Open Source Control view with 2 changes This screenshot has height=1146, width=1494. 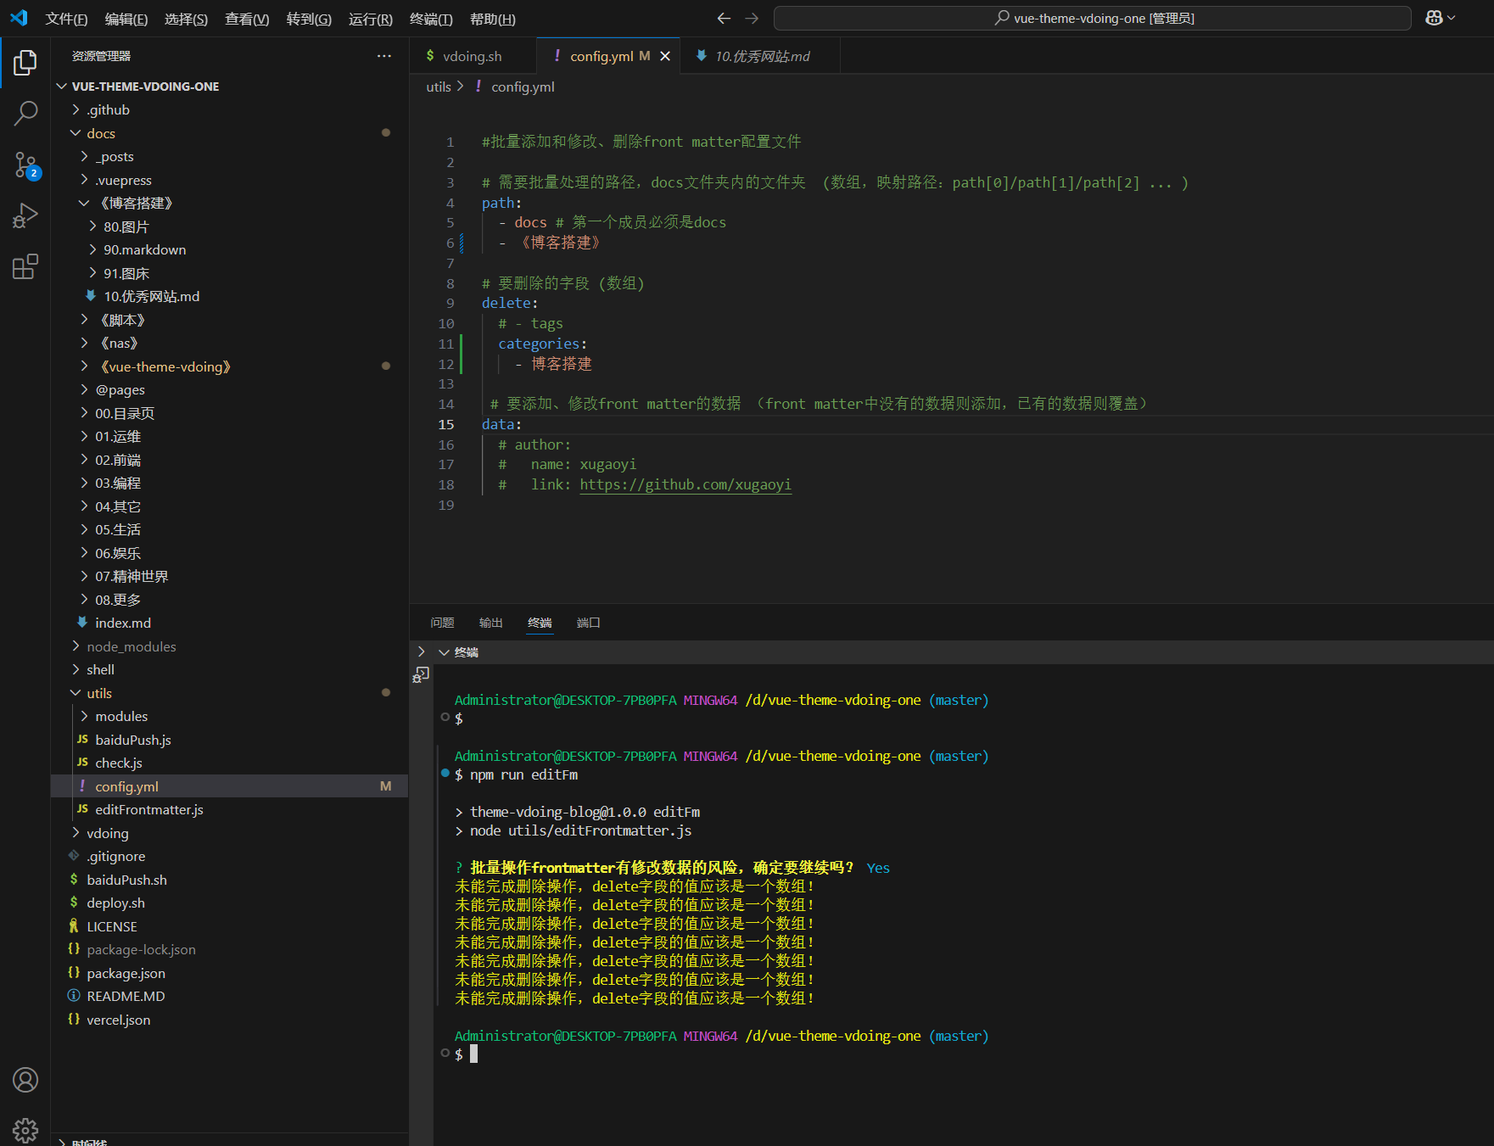(25, 165)
